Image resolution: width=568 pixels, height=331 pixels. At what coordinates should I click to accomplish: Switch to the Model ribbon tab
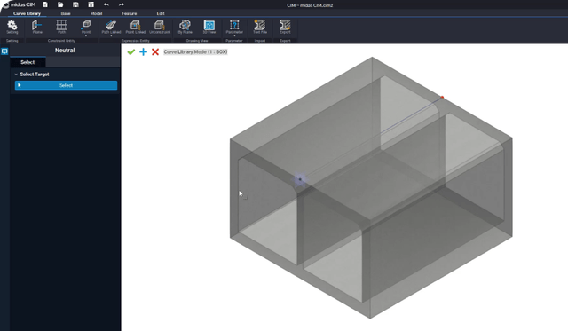pos(96,13)
